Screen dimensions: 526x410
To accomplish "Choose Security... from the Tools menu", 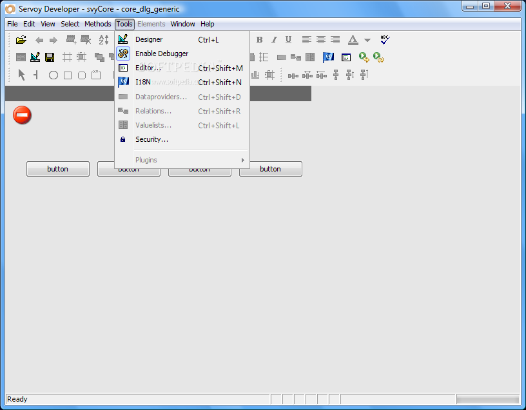I will tap(182, 139).
